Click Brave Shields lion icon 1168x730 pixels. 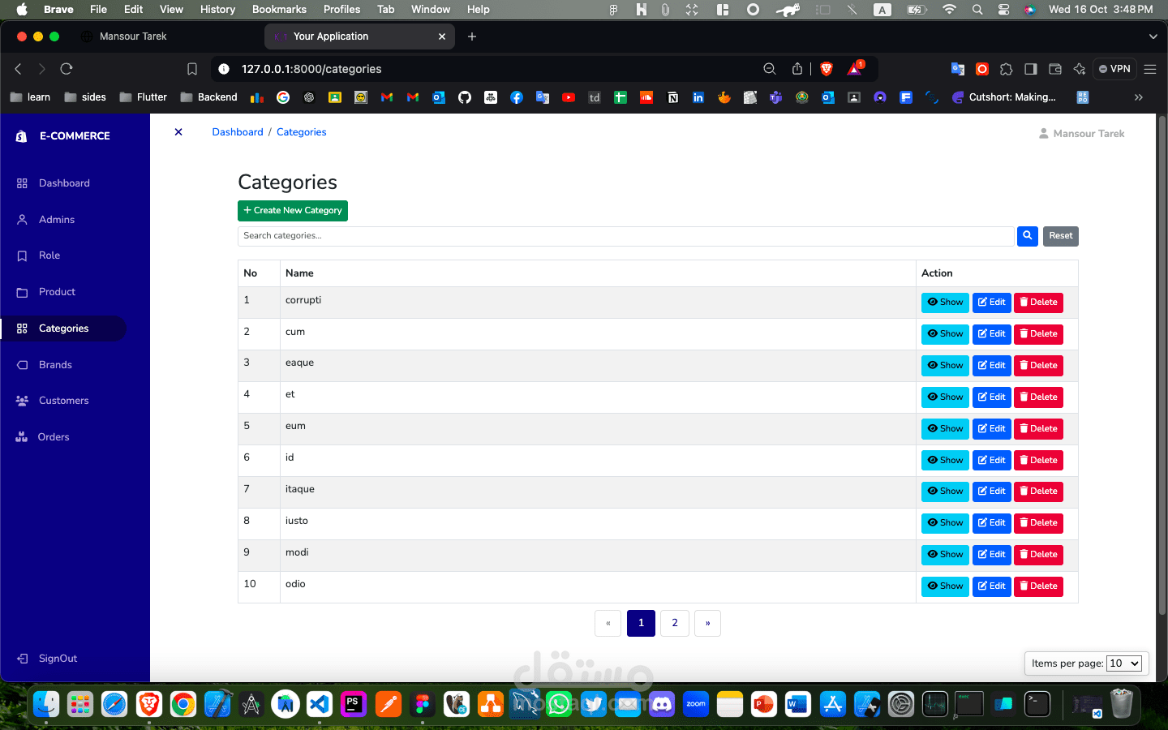tap(827, 69)
